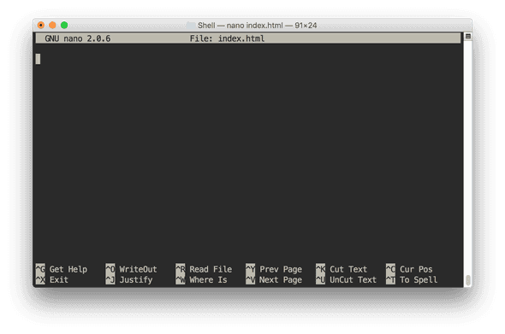This screenshot has width=505, height=334.
Task: Click the File: index.html header text
Action: tap(227, 38)
